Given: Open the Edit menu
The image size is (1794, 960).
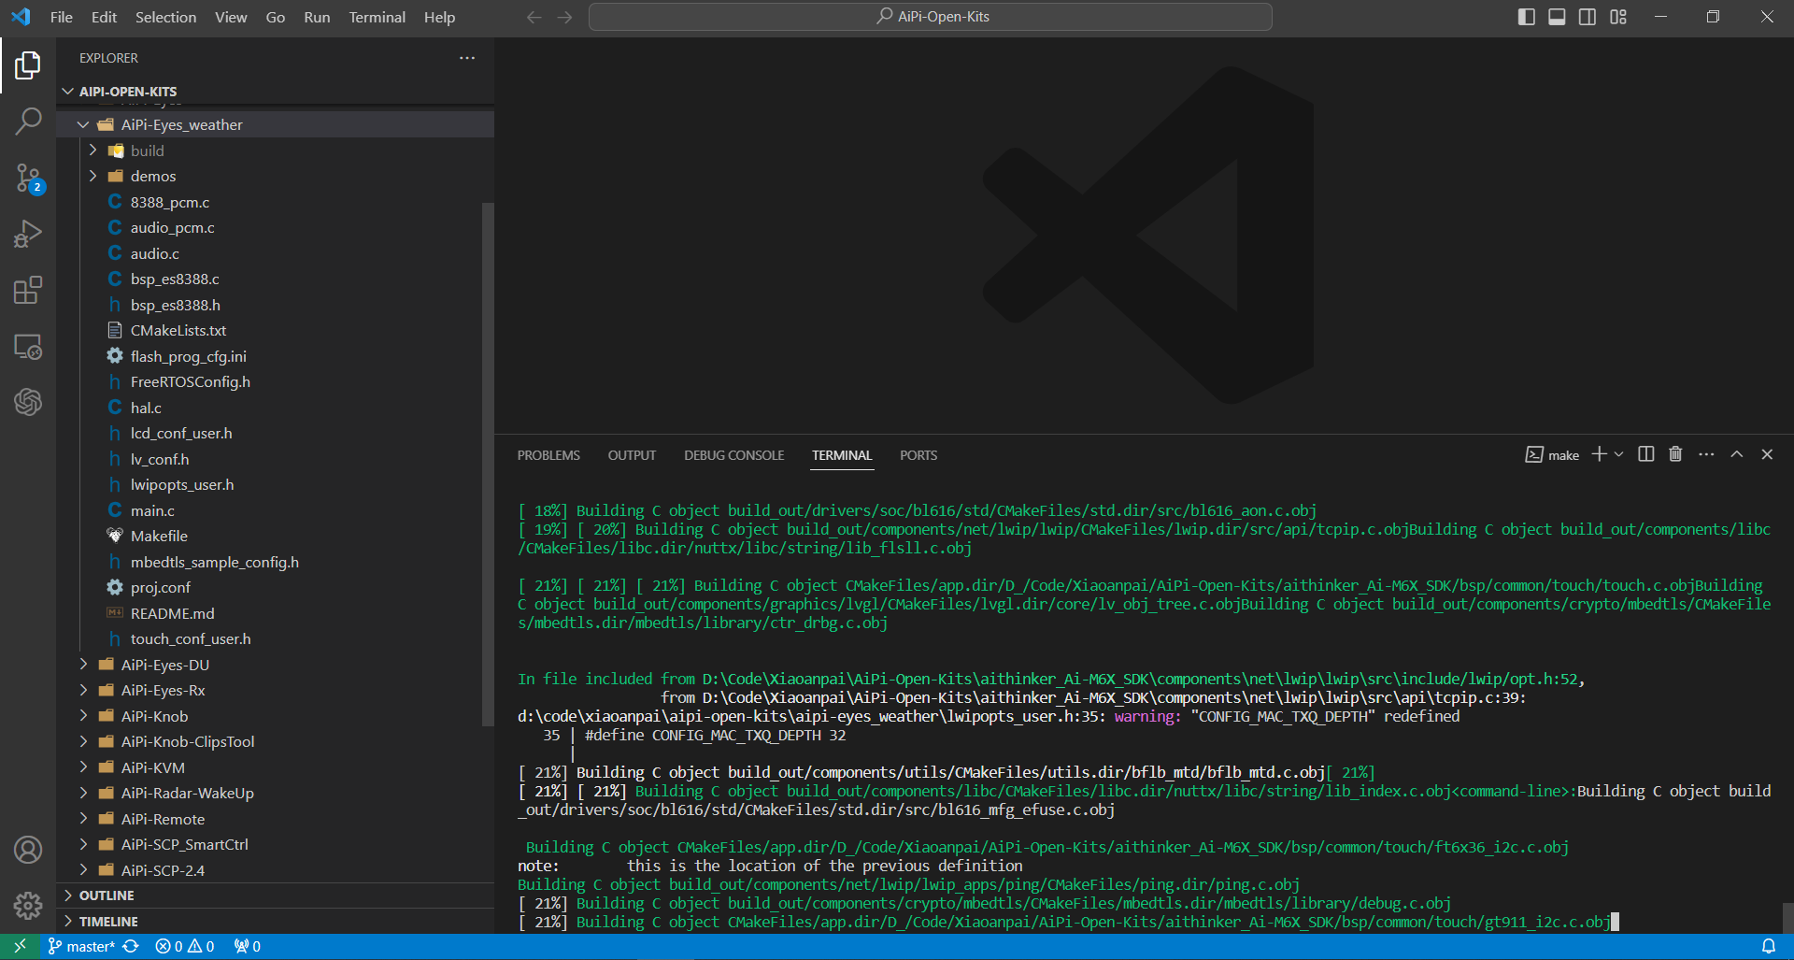Looking at the screenshot, I should pyautogui.click(x=104, y=17).
